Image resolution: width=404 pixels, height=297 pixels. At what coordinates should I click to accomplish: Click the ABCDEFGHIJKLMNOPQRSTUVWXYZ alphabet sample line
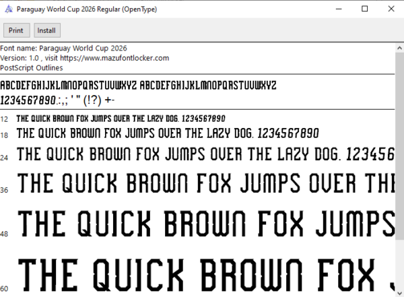[x=138, y=86]
